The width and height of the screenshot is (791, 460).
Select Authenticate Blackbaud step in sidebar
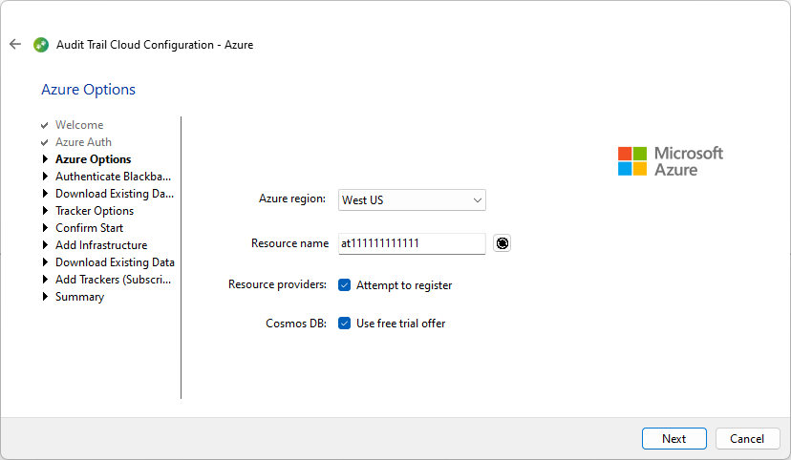point(113,177)
